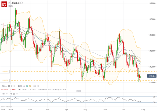This screenshot has height=111, width=157.
Task: Click the 1.12000 price axis label
Action: coord(152,67)
